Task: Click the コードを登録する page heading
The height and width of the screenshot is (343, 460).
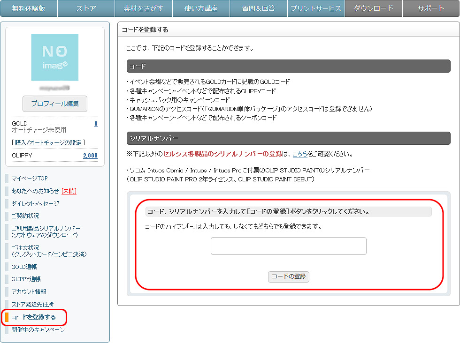Action: pos(145,30)
